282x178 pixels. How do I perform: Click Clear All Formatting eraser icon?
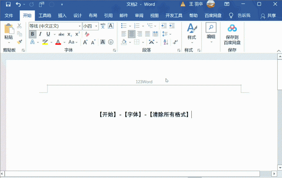coord(87,34)
